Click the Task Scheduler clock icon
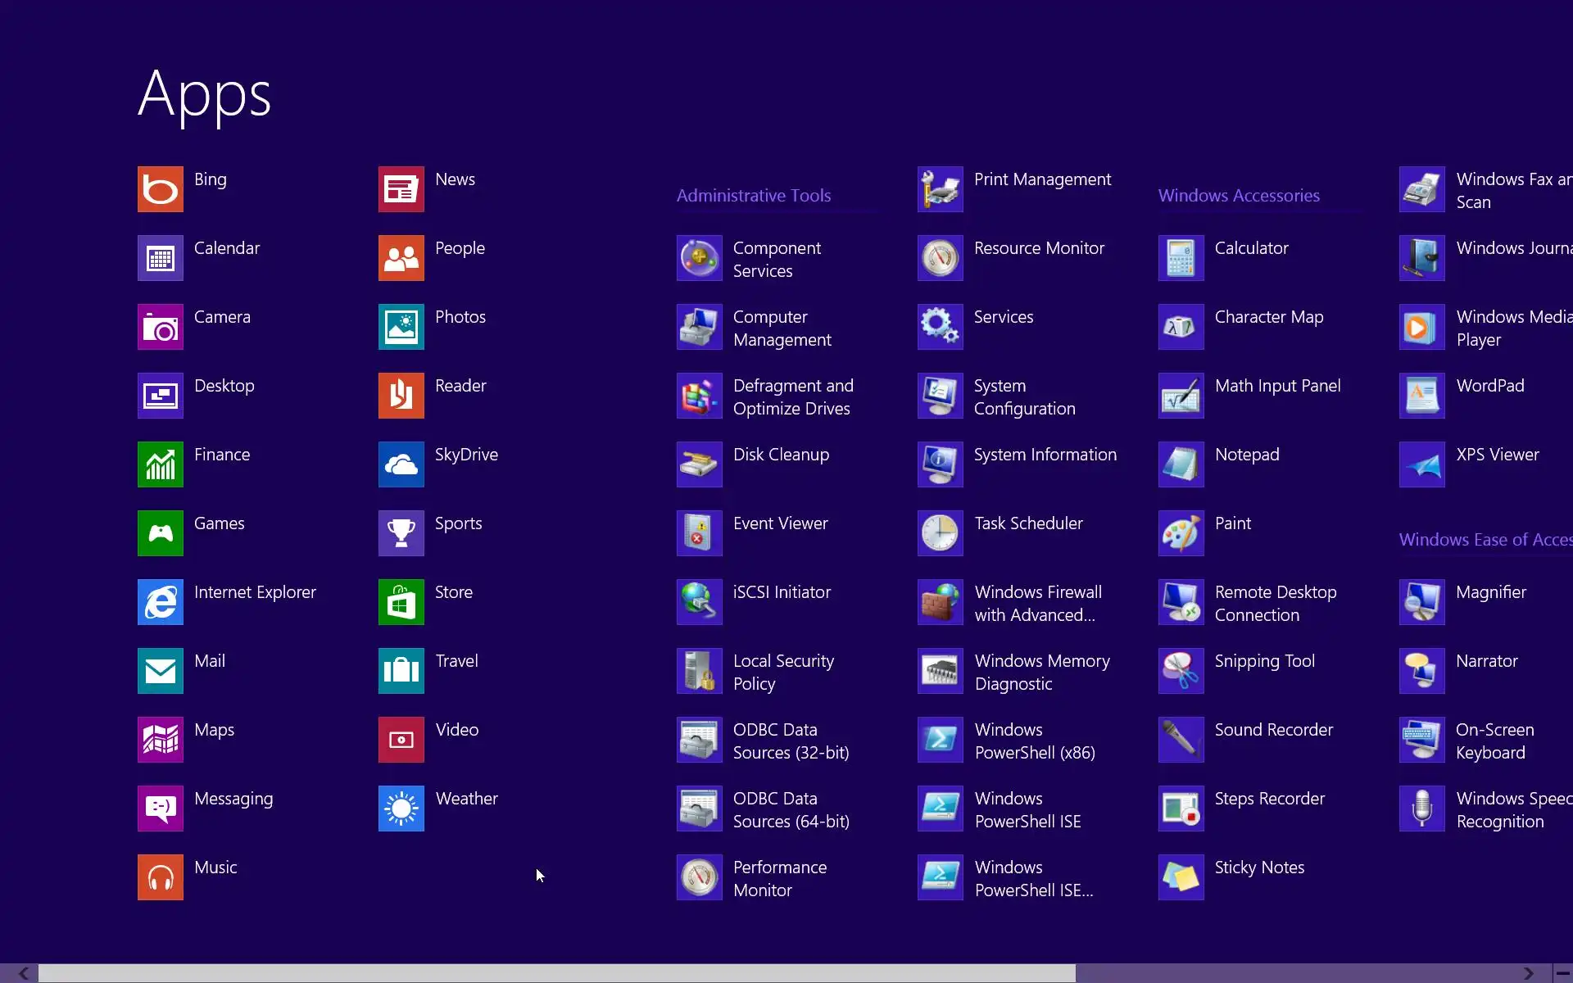The width and height of the screenshot is (1573, 983). [940, 533]
